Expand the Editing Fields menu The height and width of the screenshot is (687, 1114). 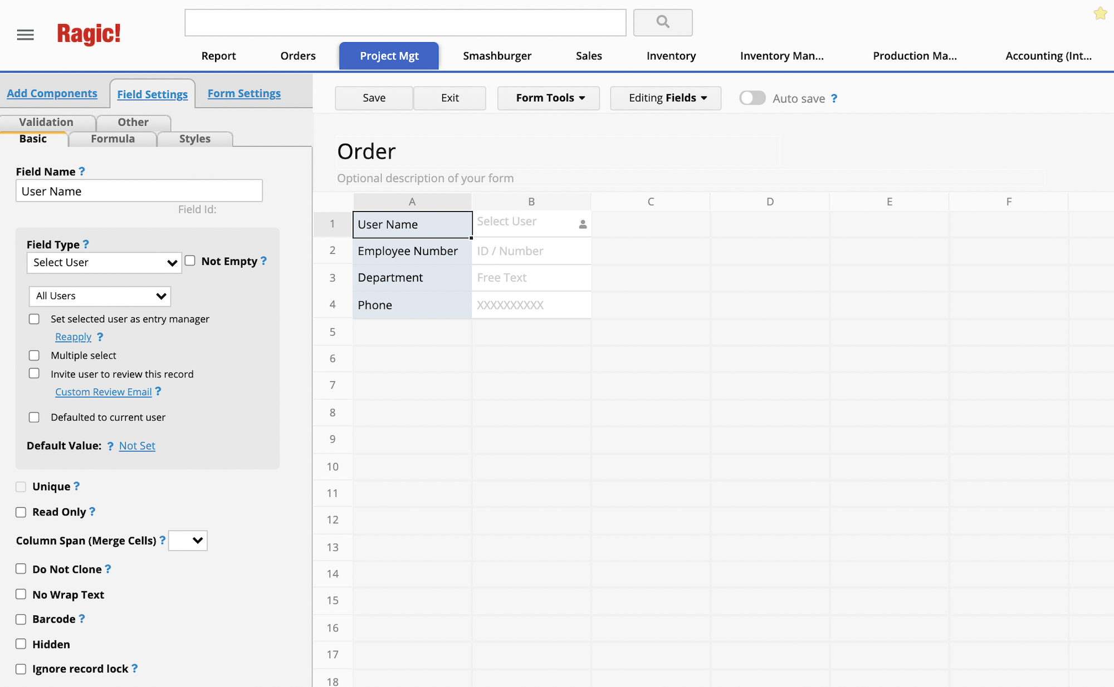point(666,98)
